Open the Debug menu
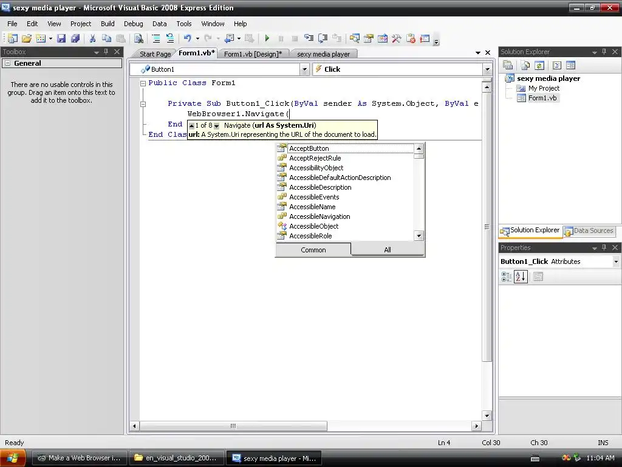This screenshot has width=622, height=467. pyautogui.click(x=133, y=24)
